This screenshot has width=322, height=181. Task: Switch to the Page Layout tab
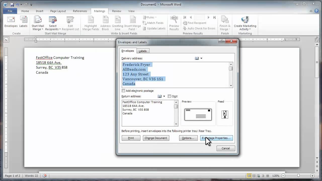pyautogui.click(x=58, y=11)
